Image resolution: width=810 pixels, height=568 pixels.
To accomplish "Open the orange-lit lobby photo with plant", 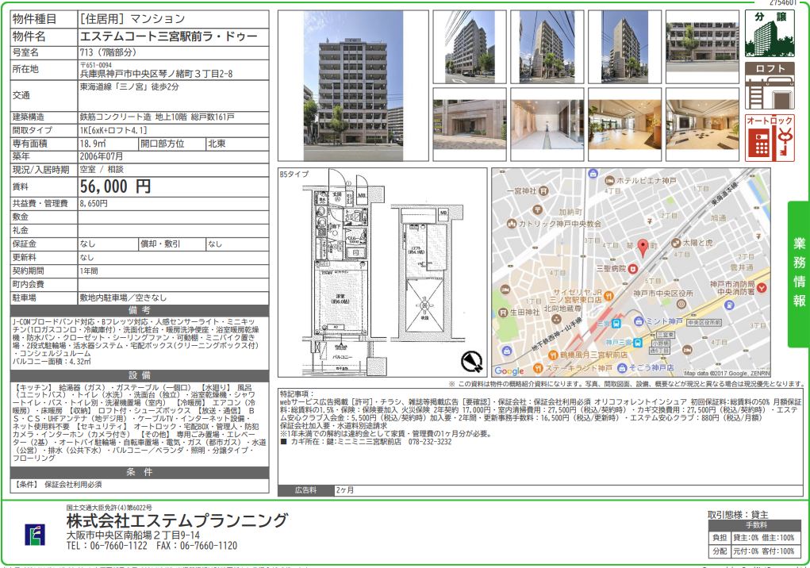I will [x=624, y=125].
